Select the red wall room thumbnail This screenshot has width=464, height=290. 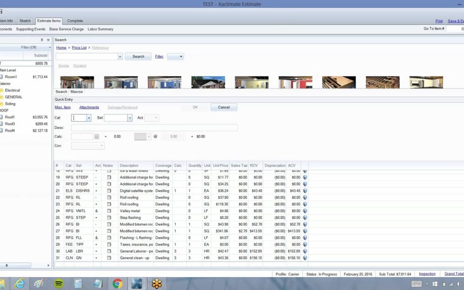[295, 82]
